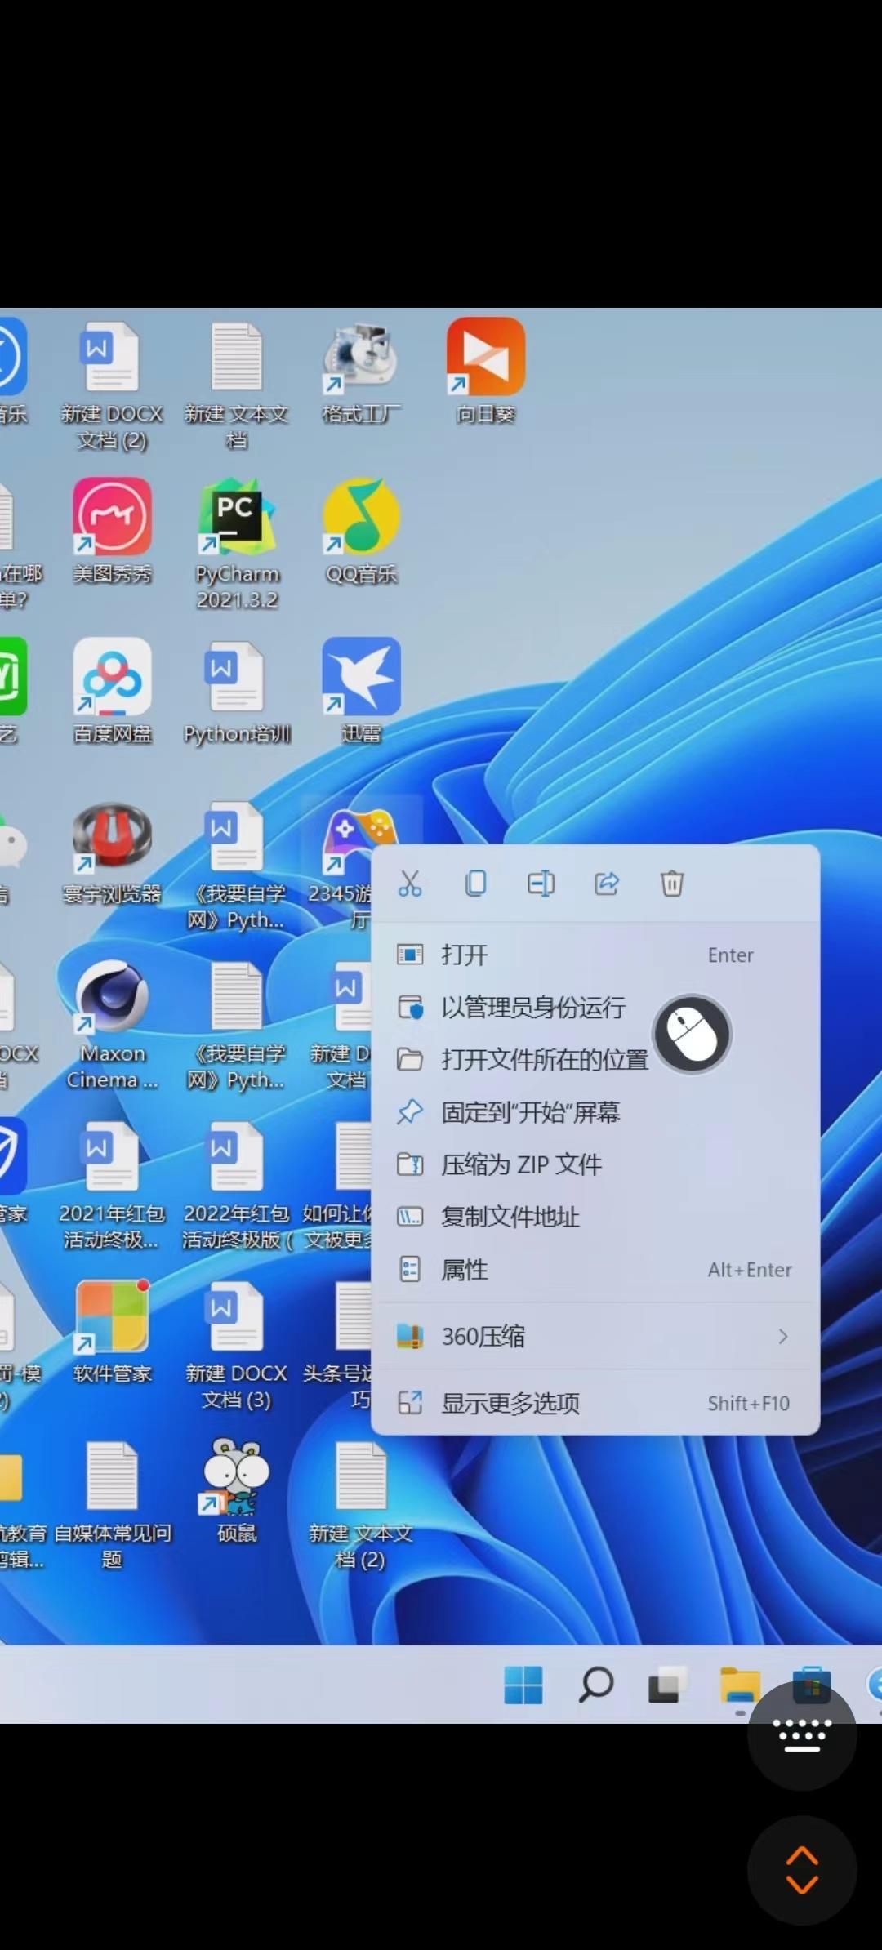Click the Copy icon in context menu
Viewport: 882px width, 1950px height.
(x=475, y=884)
